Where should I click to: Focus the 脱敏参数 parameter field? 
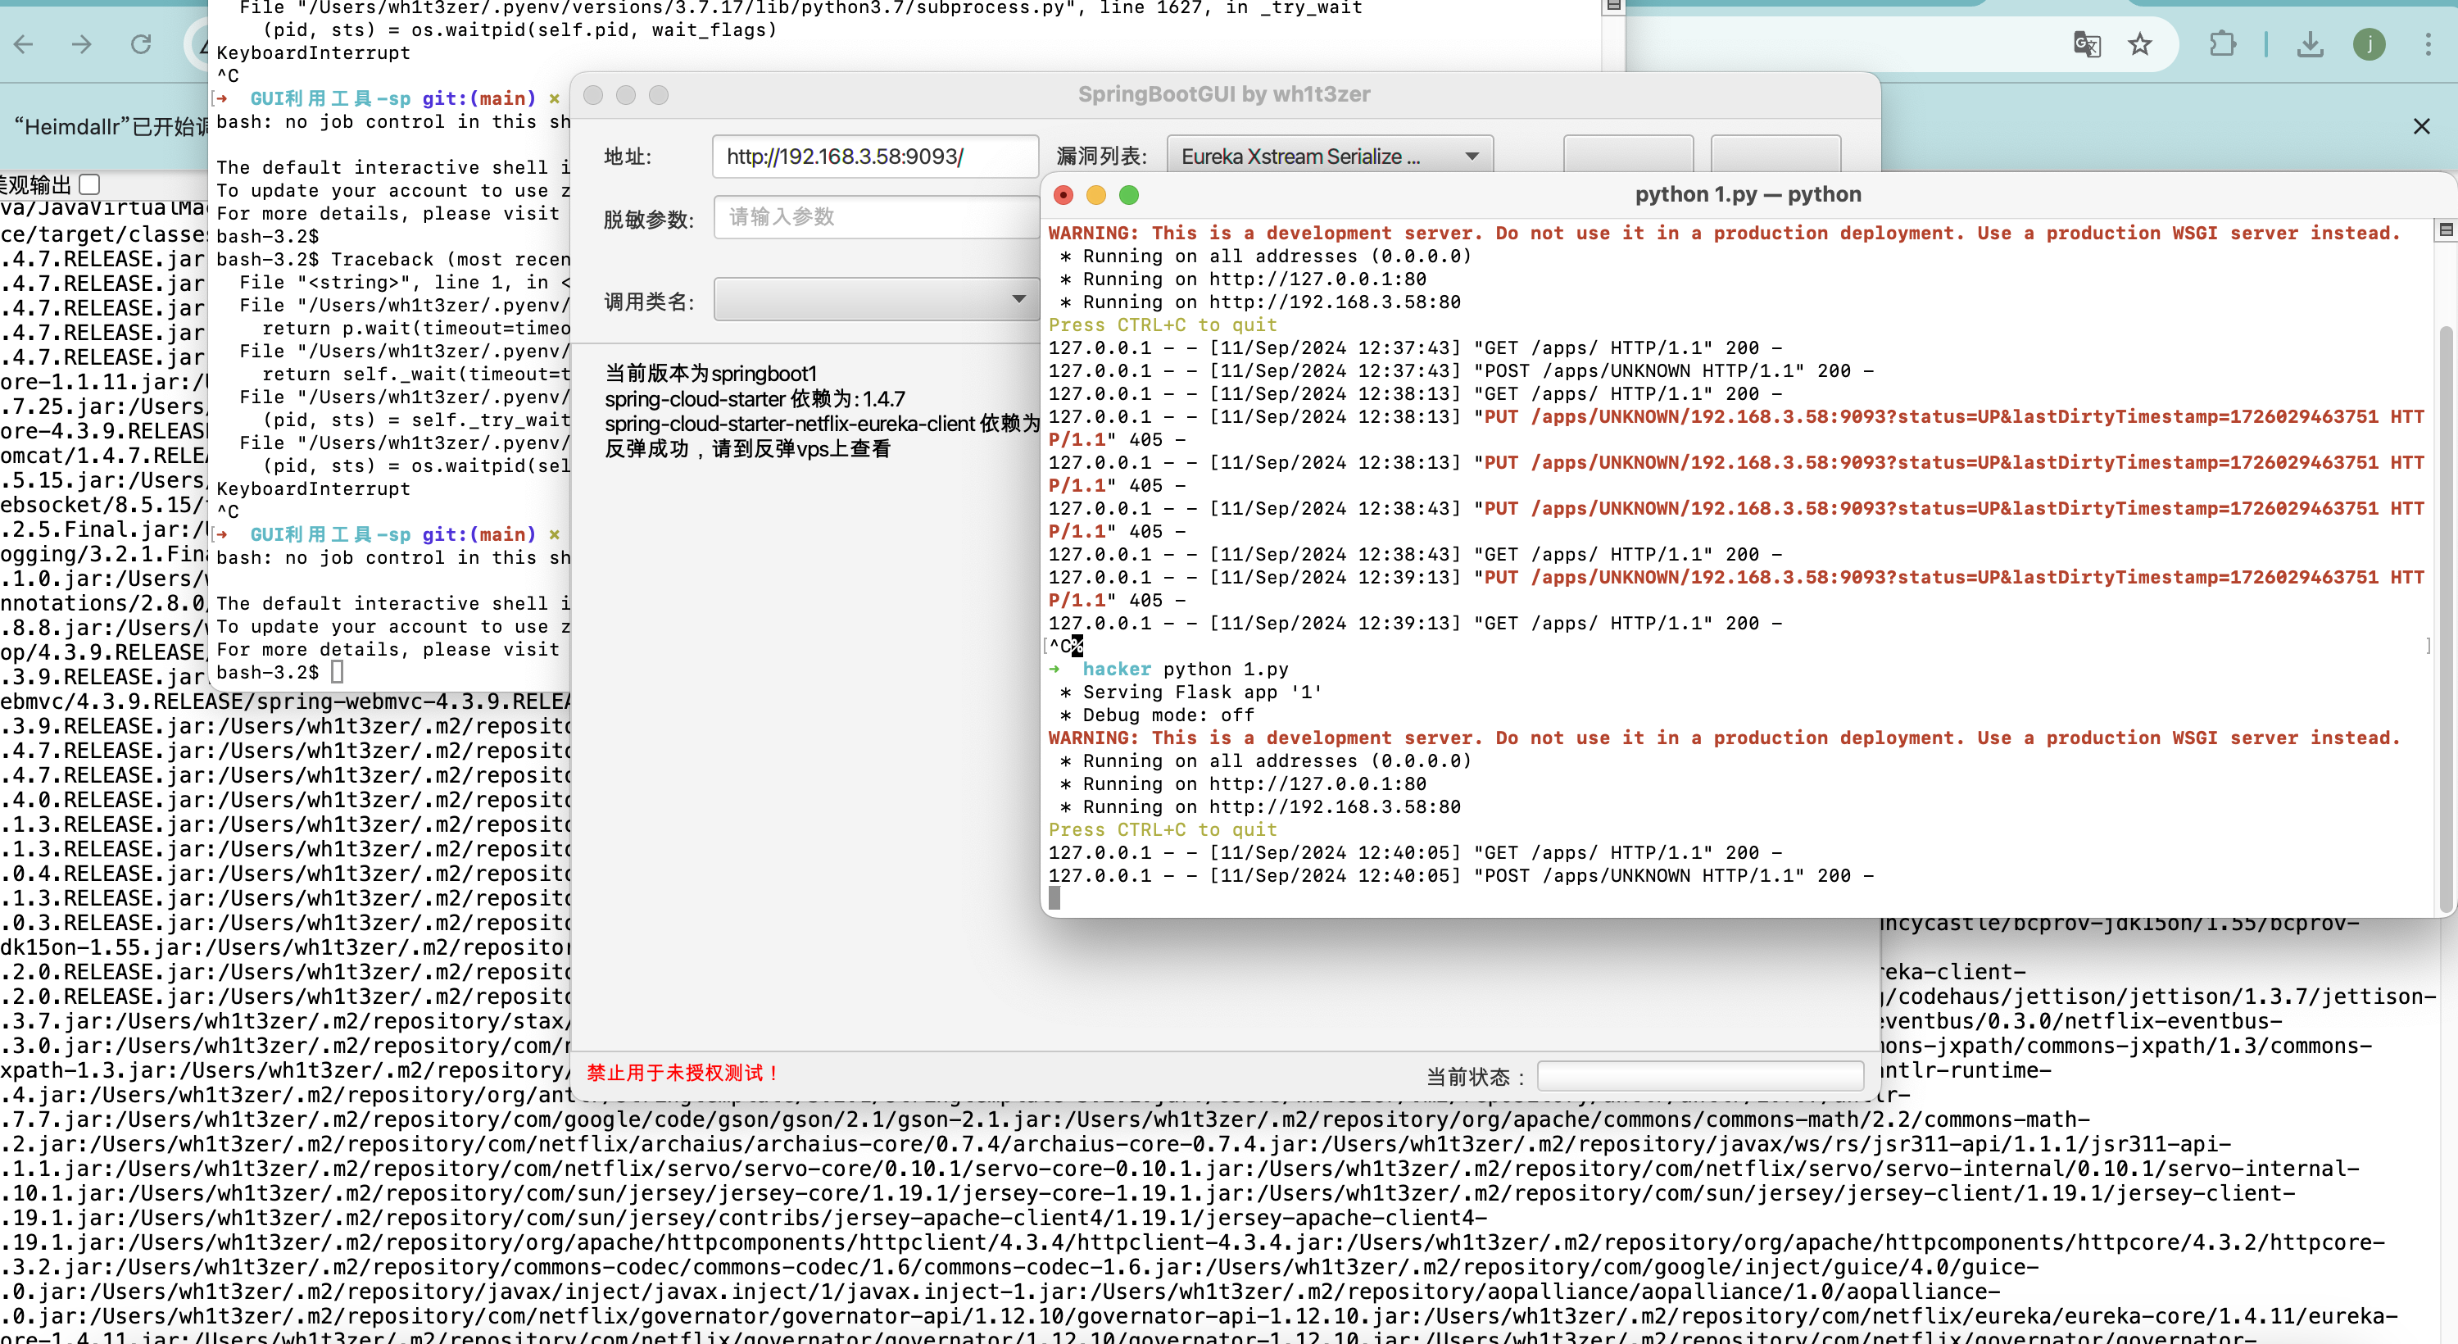click(x=874, y=218)
